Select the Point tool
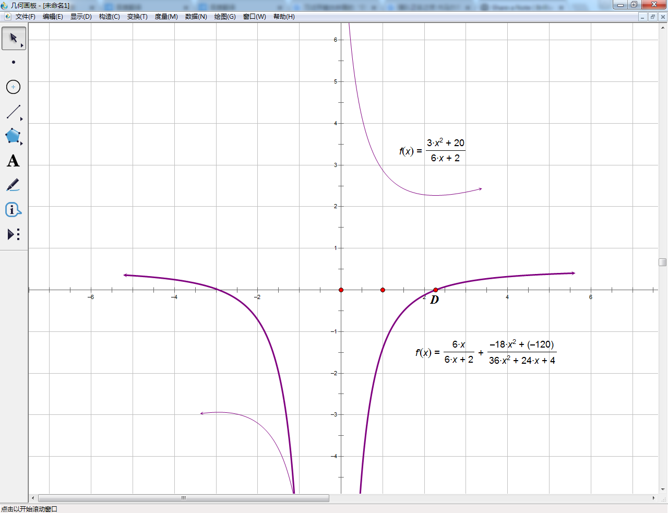This screenshot has width=668, height=513. pos(13,63)
